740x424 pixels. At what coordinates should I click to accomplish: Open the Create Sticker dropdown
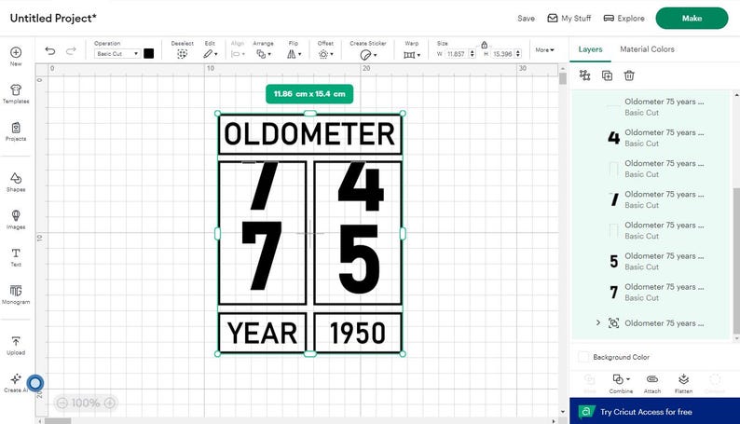click(368, 55)
